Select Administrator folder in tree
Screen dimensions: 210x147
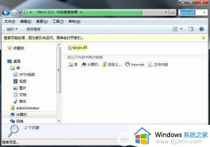28,108
